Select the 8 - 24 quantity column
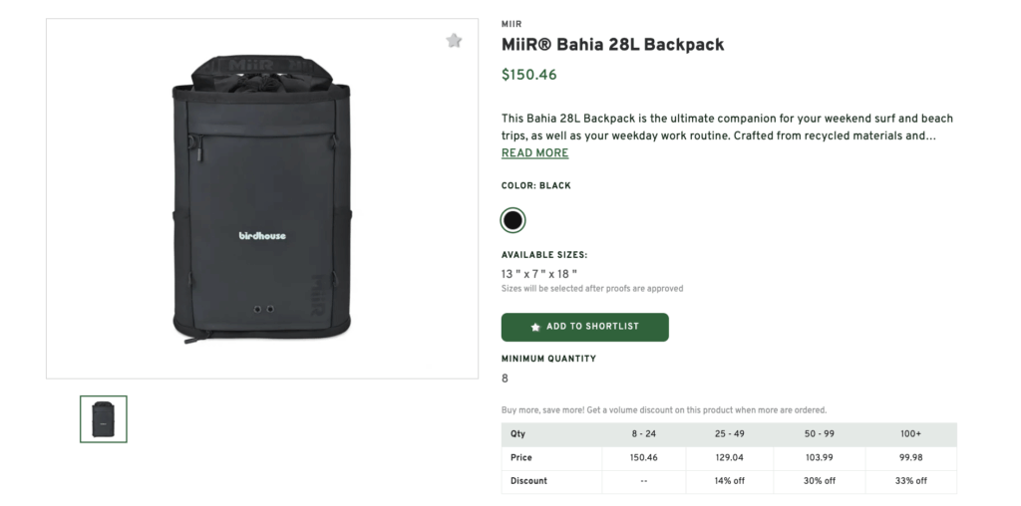Image resolution: width=1021 pixels, height=506 pixels. pyautogui.click(x=644, y=434)
